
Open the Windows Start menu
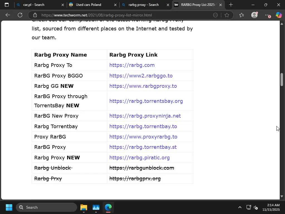(9, 207)
